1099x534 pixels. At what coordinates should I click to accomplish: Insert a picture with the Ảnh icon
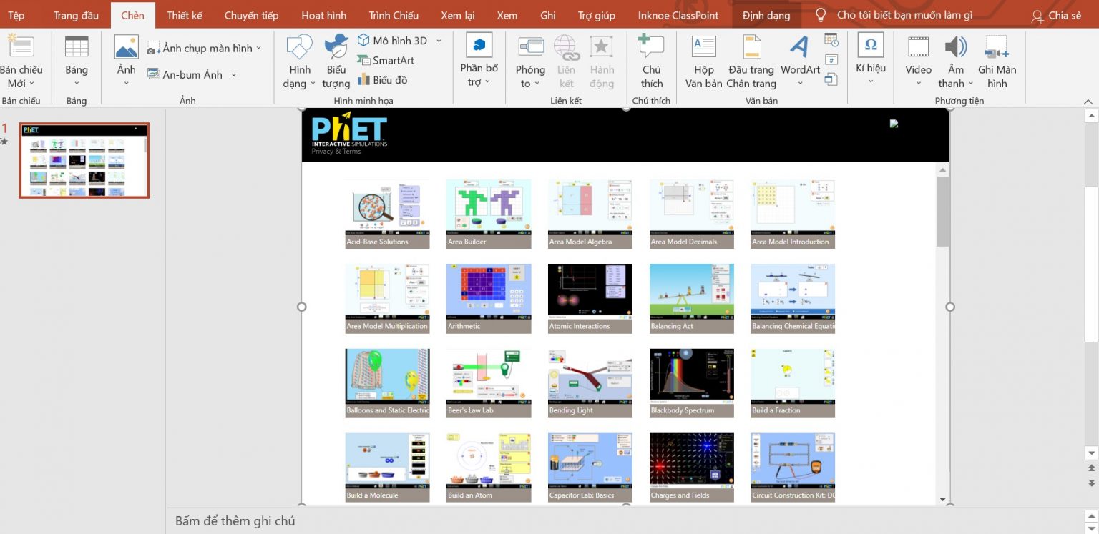[126, 47]
